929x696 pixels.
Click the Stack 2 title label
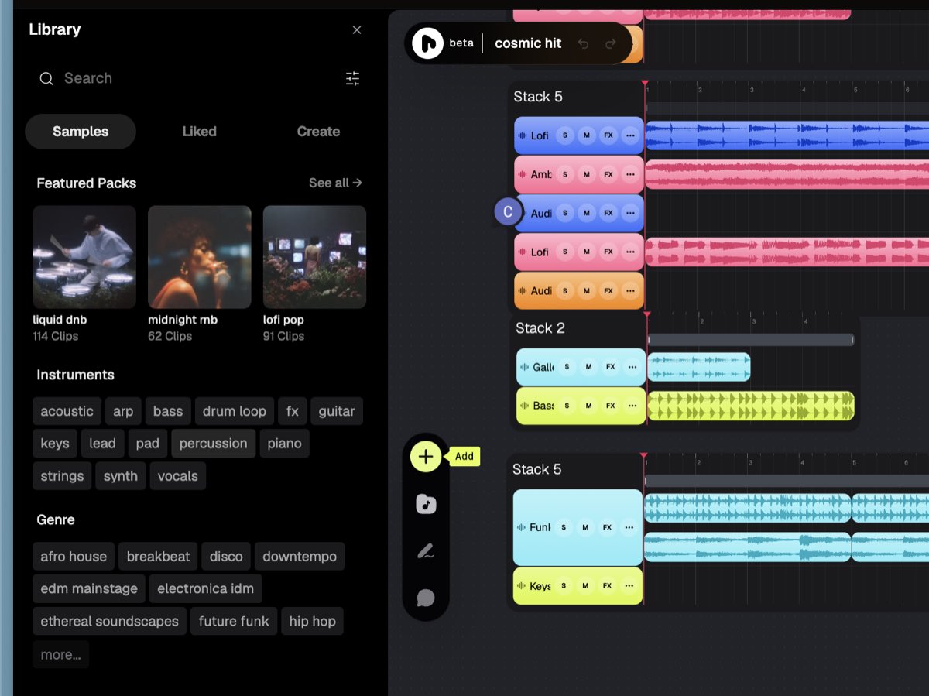point(540,328)
